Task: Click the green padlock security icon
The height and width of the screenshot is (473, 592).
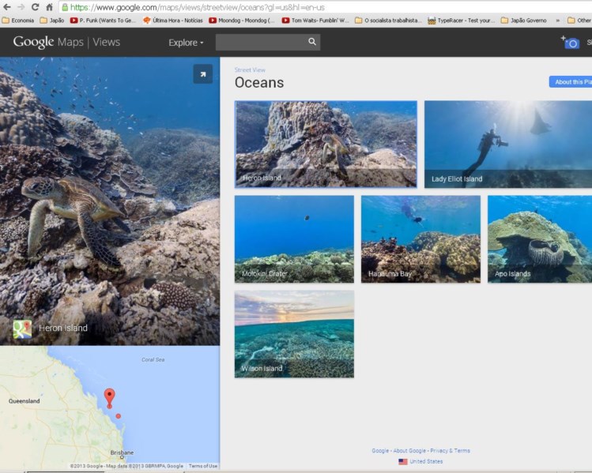Action: 65,7
